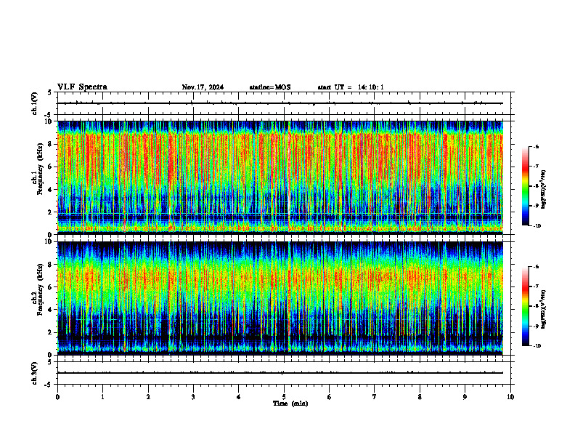Click time axis tick label '7'
575x445 pixels.
click(375, 397)
